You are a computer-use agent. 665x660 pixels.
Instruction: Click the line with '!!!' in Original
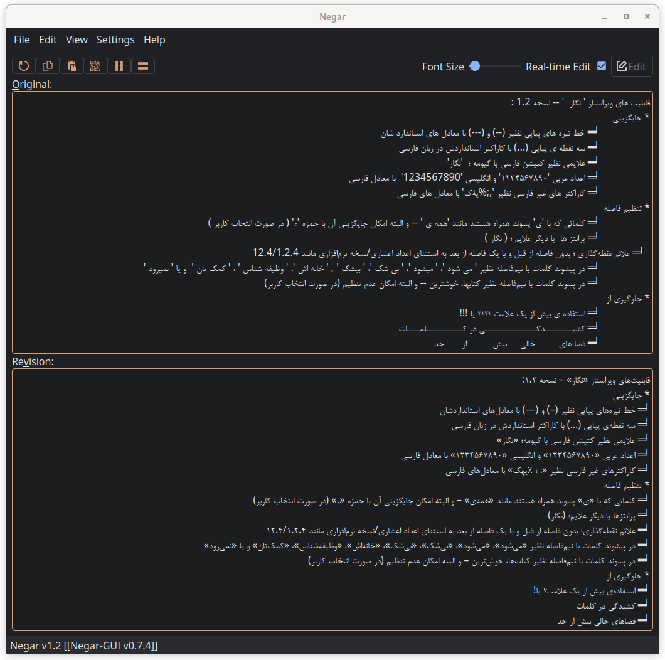(x=528, y=314)
